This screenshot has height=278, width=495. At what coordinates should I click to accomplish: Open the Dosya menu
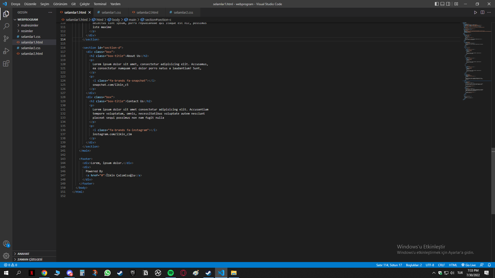[15, 4]
